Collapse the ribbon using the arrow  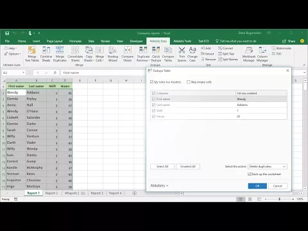click(304, 65)
